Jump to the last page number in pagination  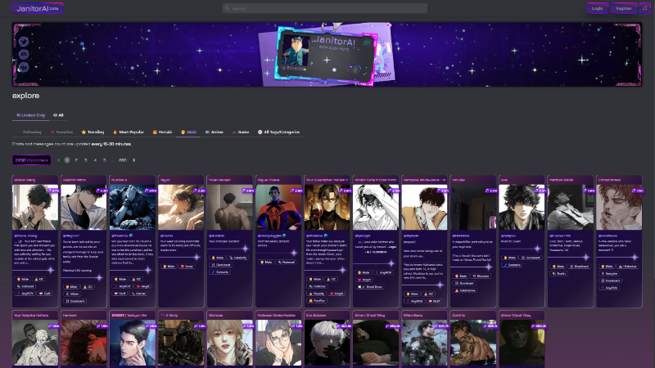[122, 160]
